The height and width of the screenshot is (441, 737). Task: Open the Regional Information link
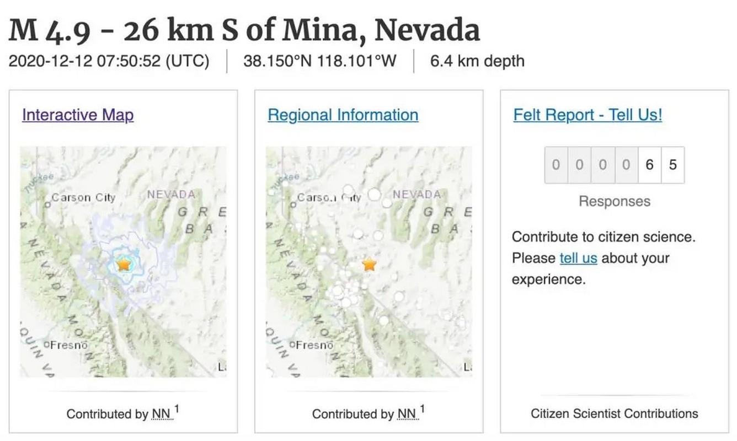343,115
